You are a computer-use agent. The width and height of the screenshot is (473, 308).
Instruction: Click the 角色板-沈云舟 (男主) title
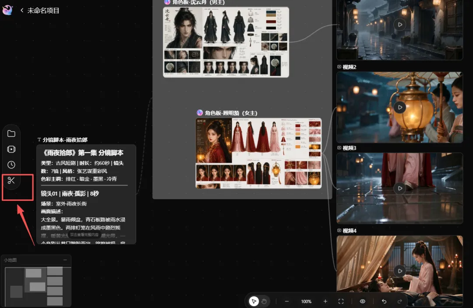(x=198, y=3)
